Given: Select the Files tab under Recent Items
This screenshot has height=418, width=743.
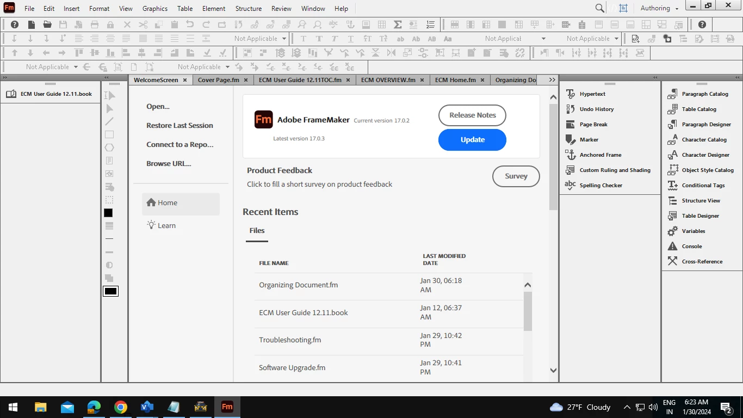Looking at the screenshot, I should pyautogui.click(x=257, y=230).
